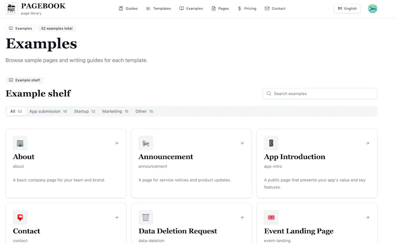Open the Event Landing Page title
This screenshot has width=396, height=243.
pos(299,231)
